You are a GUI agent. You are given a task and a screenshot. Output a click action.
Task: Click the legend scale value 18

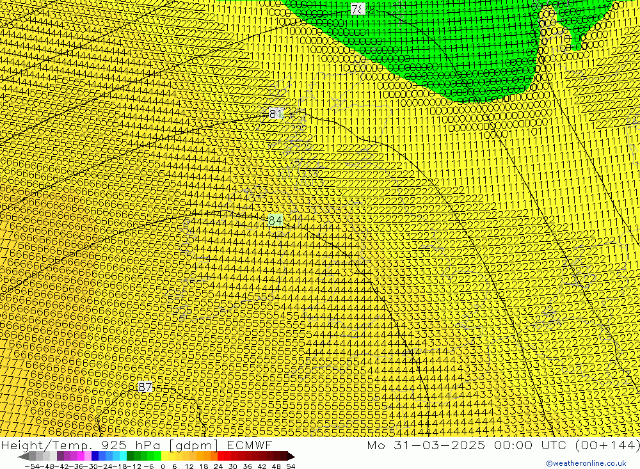[204, 466]
